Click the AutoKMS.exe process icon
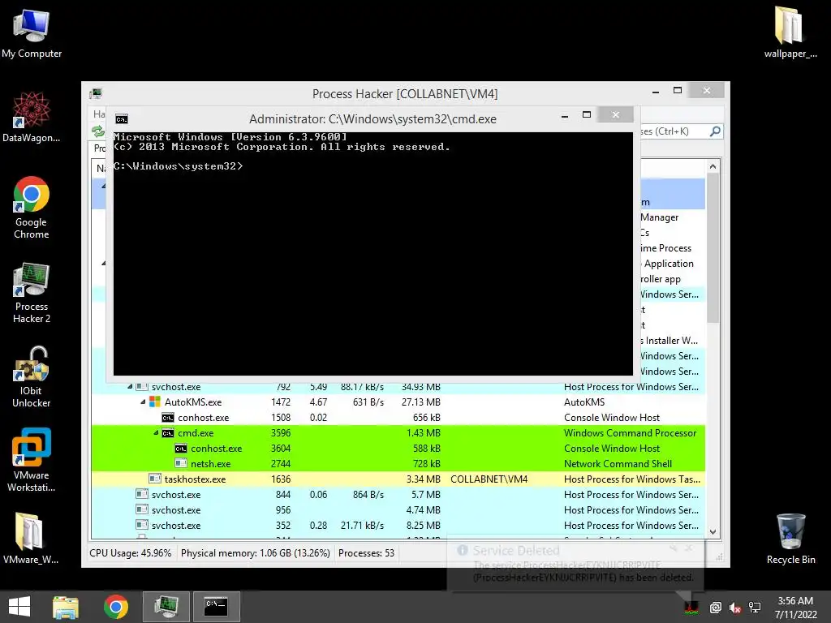 click(155, 402)
